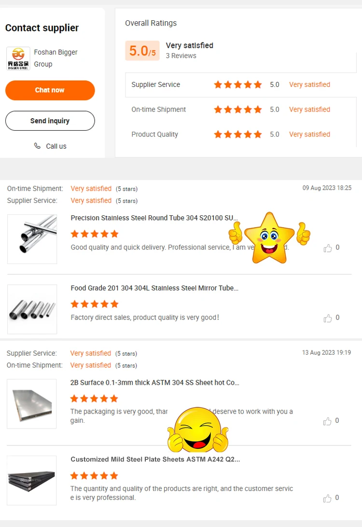Image resolution: width=362 pixels, height=527 pixels.
Task: Open the 2B Surface ASTM 304 SS Sheet link
Action: (x=154, y=383)
